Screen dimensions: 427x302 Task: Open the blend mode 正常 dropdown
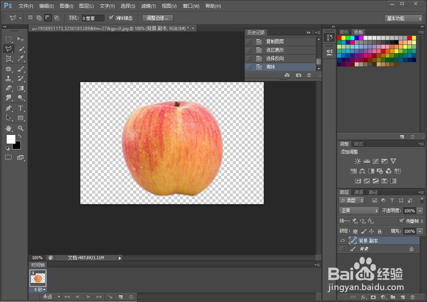click(x=359, y=211)
